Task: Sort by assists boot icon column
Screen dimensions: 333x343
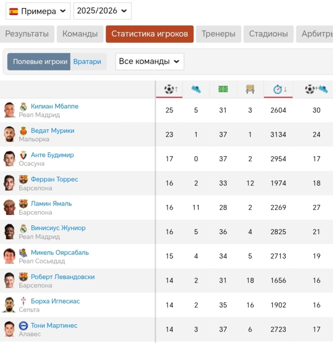Action: coord(196,89)
